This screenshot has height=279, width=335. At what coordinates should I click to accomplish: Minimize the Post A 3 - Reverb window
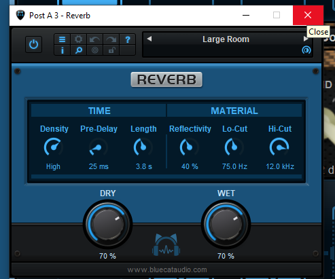[x=246, y=15]
